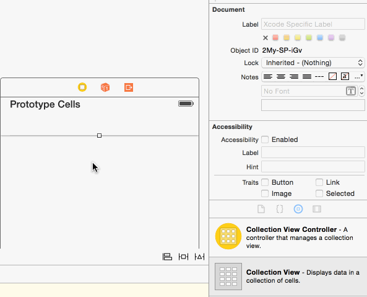The width and height of the screenshot is (367, 297).
Task: Click the notes text area
Action: pyautogui.click(x=313, y=105)
